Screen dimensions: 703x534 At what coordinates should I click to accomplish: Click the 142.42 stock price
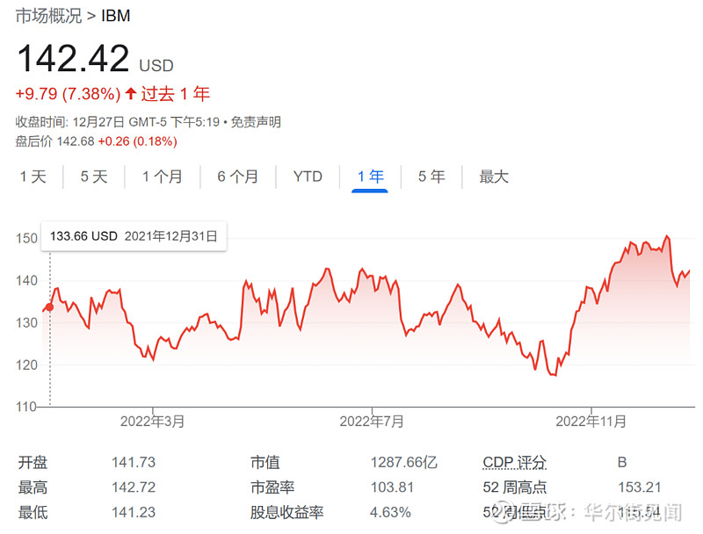[74, 58]
